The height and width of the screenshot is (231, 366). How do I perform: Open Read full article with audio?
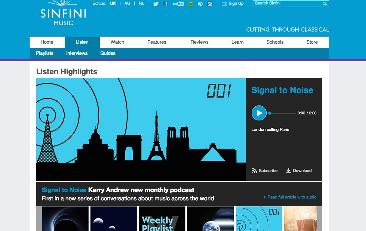tap(290, 197)
